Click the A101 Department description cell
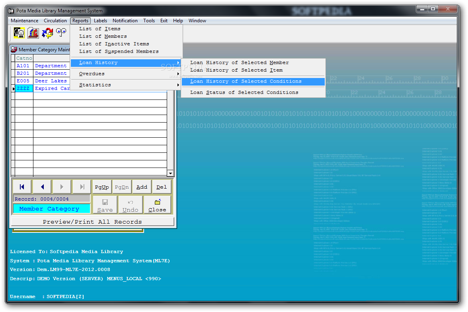Image resolution: width=468 pixels, height=312 pixels. point(51,66)
